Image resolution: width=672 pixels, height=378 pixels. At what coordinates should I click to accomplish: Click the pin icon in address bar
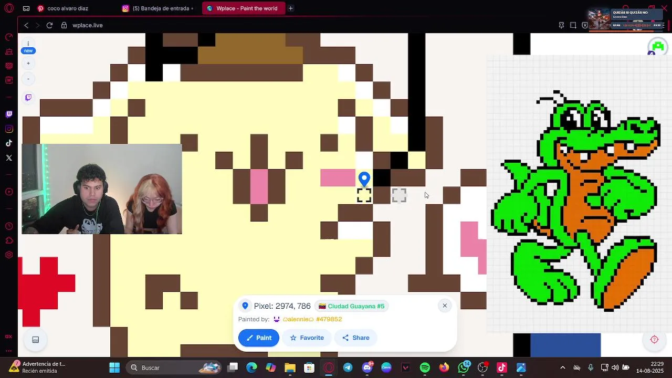(561, 25)
